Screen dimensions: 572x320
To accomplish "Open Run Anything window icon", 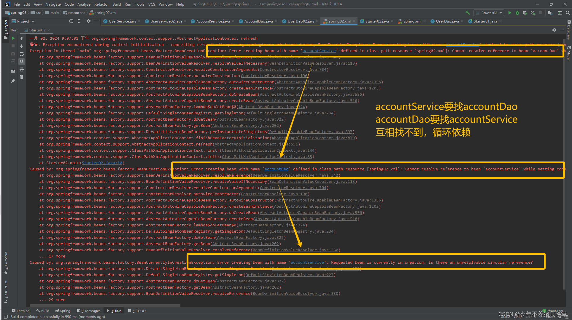I will click(560, 13).
